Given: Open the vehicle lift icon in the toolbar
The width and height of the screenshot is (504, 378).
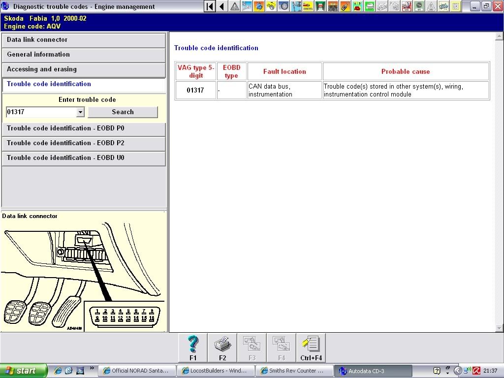Looking at the screenshot, I should 321,6.
